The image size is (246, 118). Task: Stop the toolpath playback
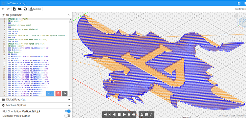click(119, 114)
